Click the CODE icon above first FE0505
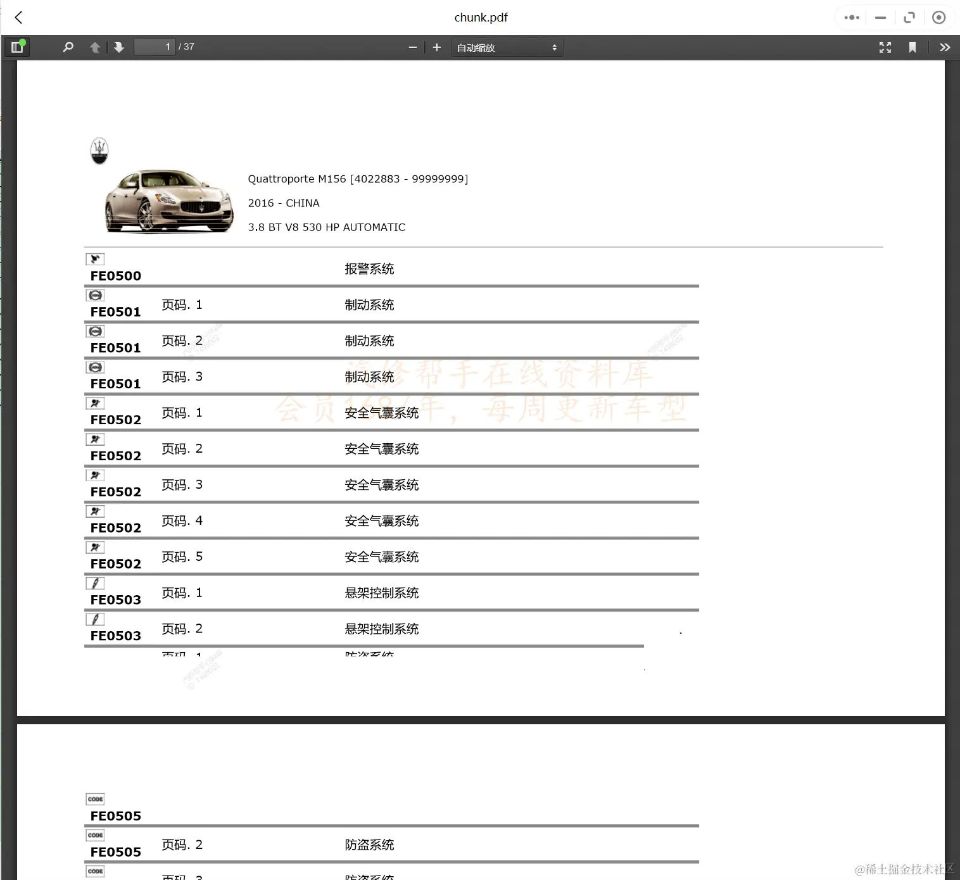The width and height of the screenshot is (960, 880). pyautogui.click(x=95, y=800)
